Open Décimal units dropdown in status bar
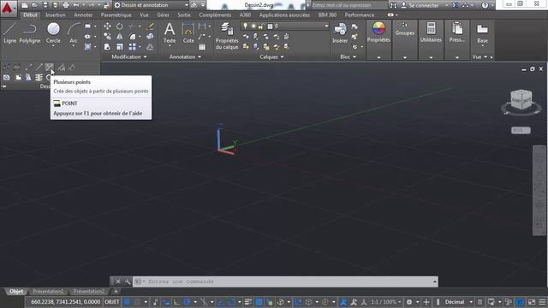This screenshot has width=548, height=308. pyautogui.click(x=459, y=302)
